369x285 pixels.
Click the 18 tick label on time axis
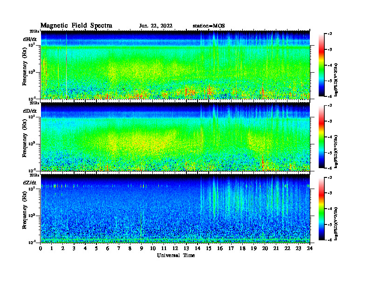pos(242,249)
